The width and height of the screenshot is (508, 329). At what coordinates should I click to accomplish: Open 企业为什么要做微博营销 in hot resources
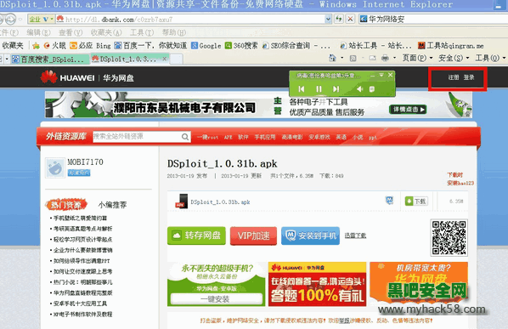pyautogui.click(x=82, y=250)
